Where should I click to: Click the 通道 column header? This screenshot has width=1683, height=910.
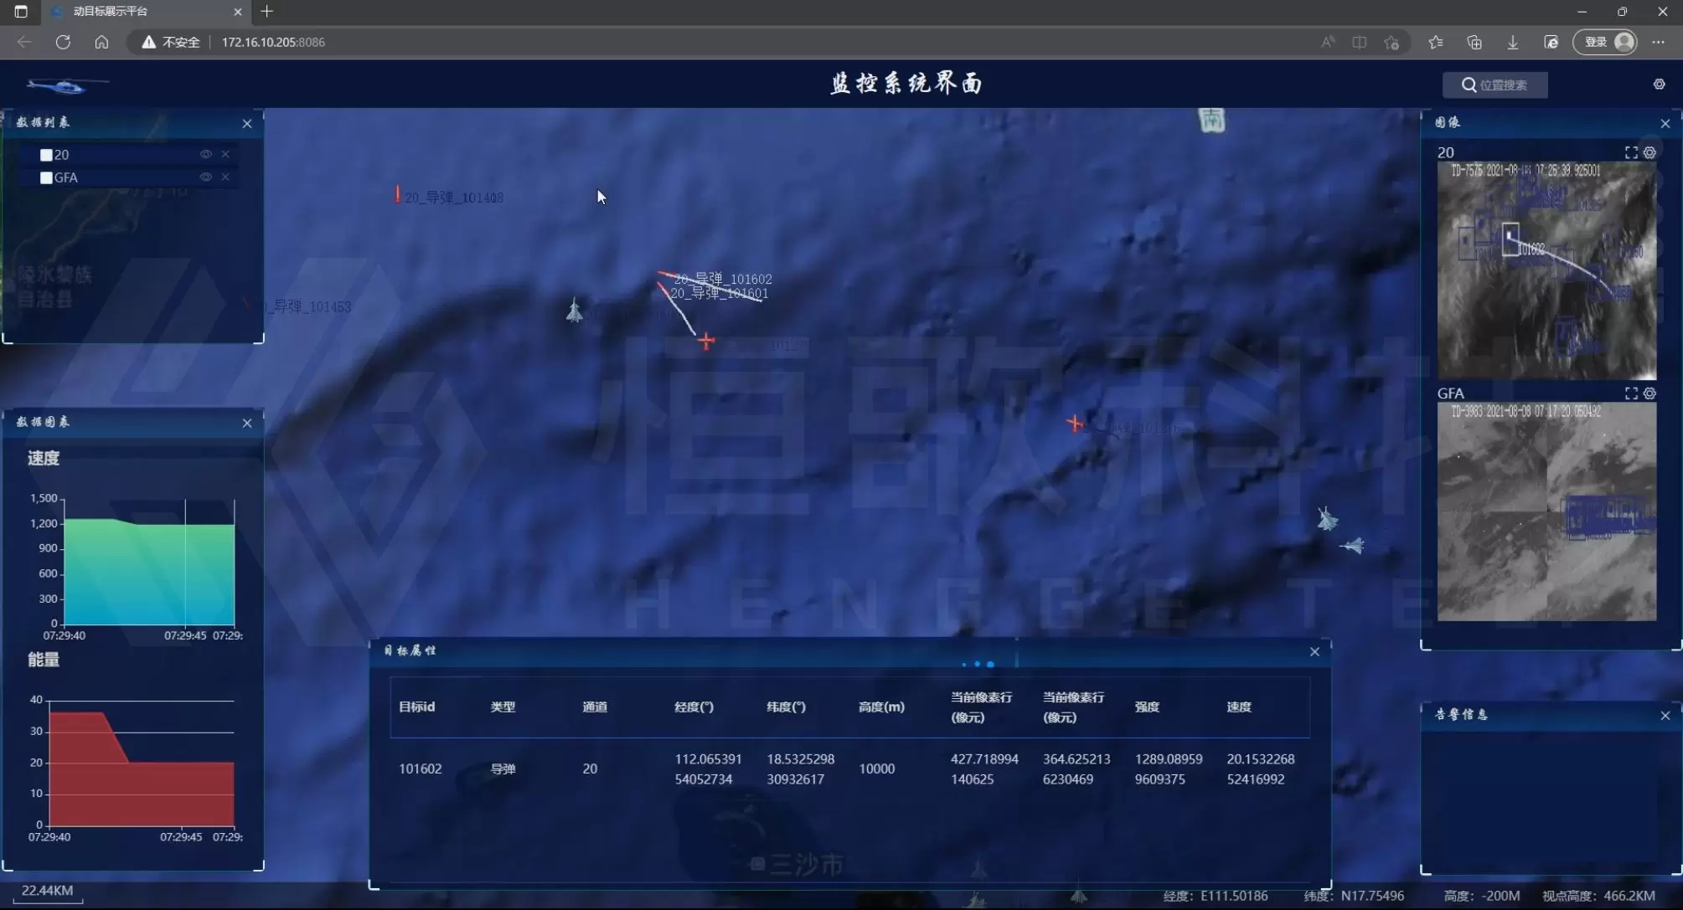tap(595, 707)
